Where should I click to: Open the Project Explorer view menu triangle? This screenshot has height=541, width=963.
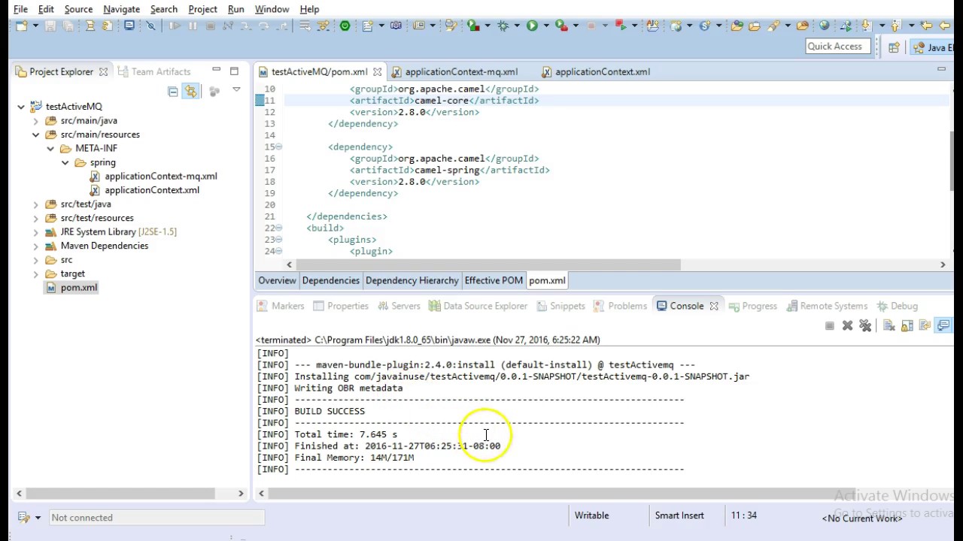[236, 90]
